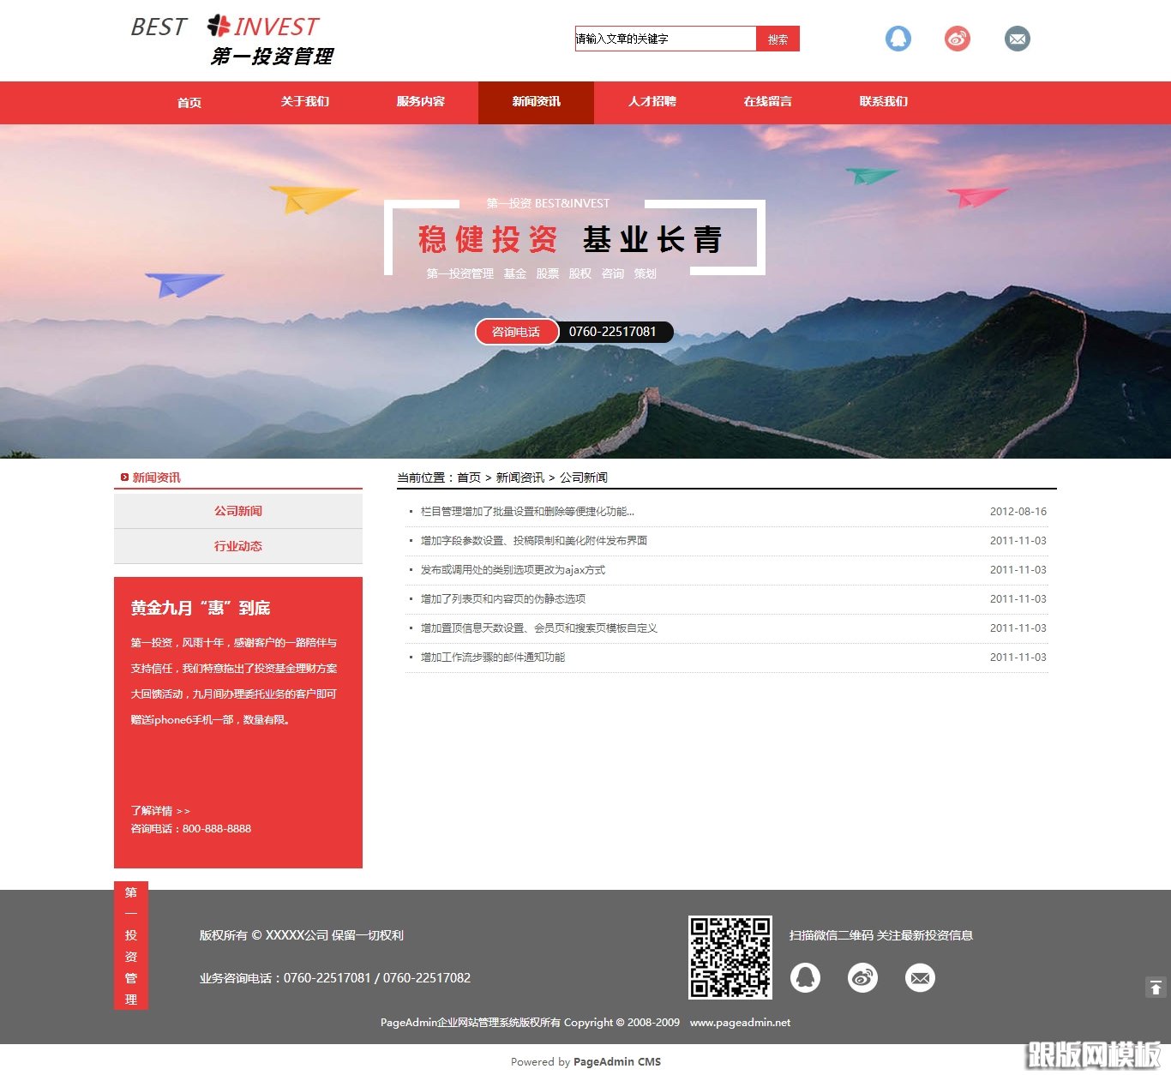This screenshot has height=1075, width=1171.
Task: Switch to the 联系我们 menu item
Action: click(882, 102)
